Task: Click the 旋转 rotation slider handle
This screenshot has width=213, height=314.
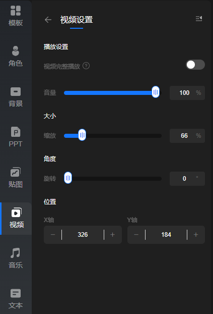Action: click(x=68, y=178)
